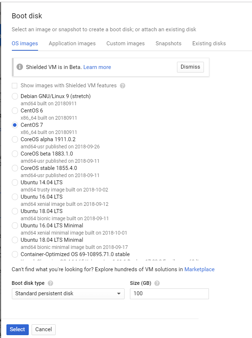
Task: Switch to Application images tab
Action: click(x=72, y=43)
